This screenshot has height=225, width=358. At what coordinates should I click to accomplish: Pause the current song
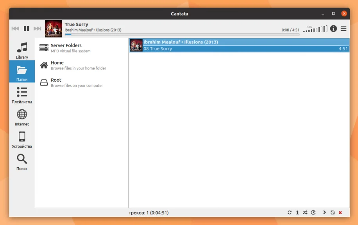[26, 29]
